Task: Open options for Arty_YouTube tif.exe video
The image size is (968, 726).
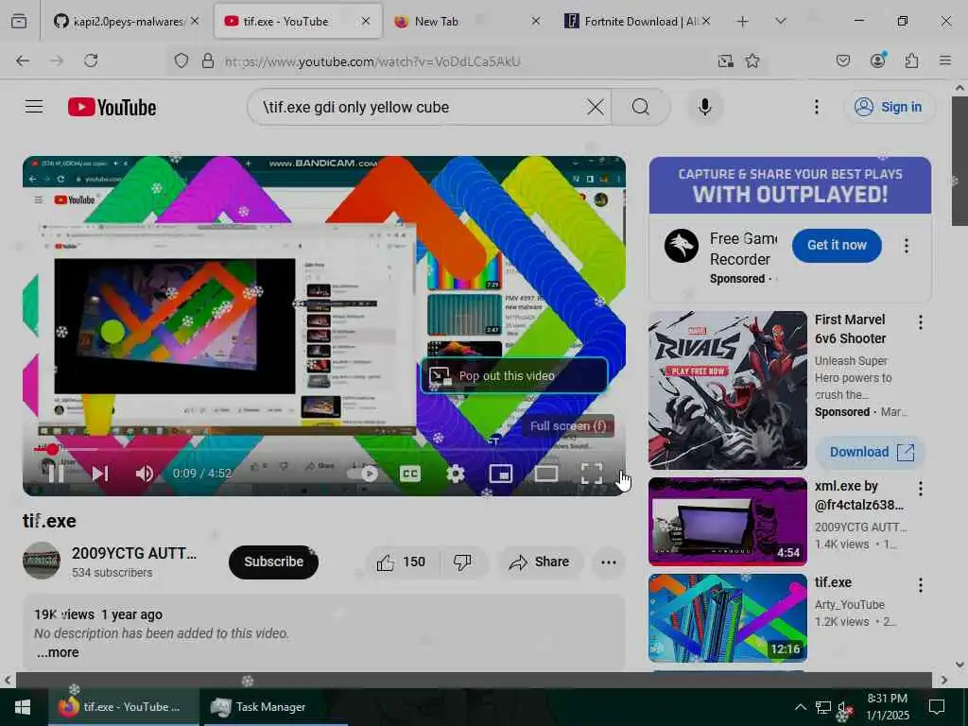Action: click(x=921, y=585)
